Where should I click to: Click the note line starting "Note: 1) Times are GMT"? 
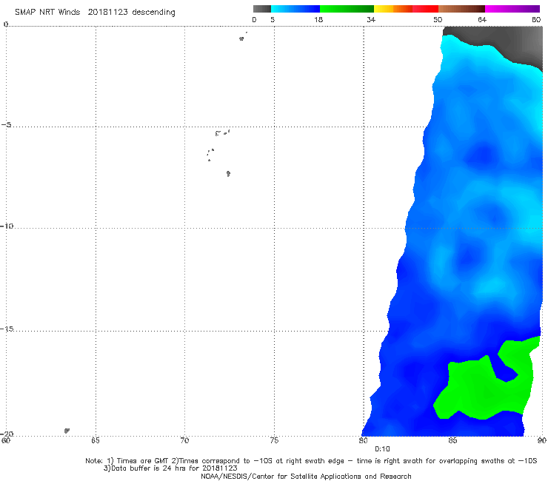pyautogui.click(x=311, y=461)
